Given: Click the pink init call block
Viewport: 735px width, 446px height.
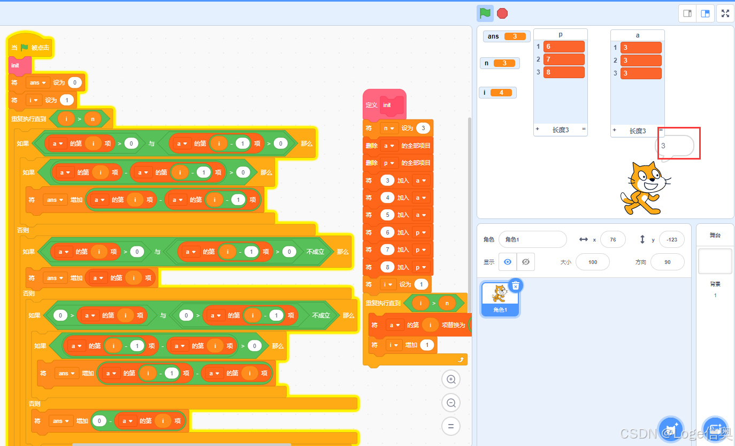Looking at the screenshot, I should pyautogui.click(x=19, y=65).
